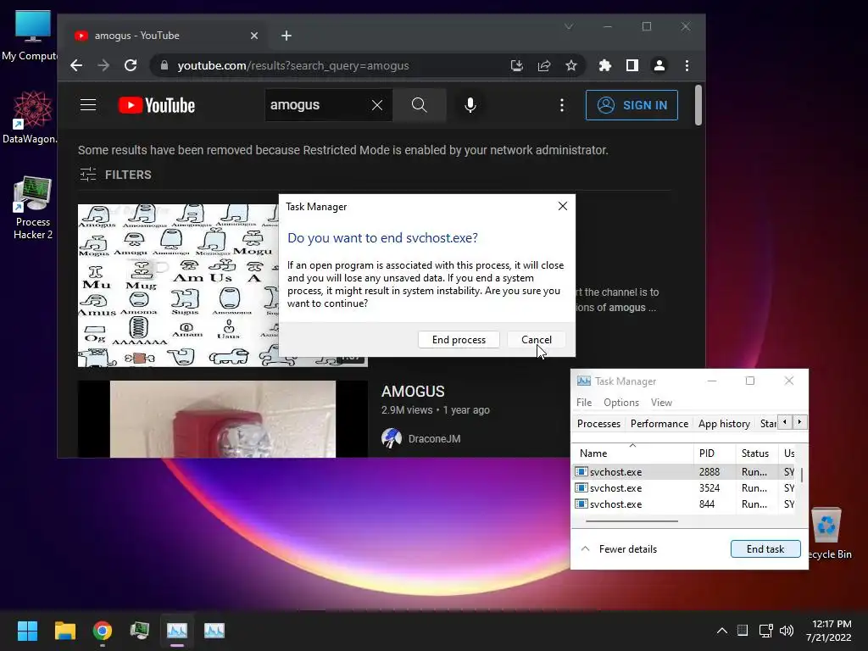
Task: Bookmark this tab with star icon
Action: 571,65
